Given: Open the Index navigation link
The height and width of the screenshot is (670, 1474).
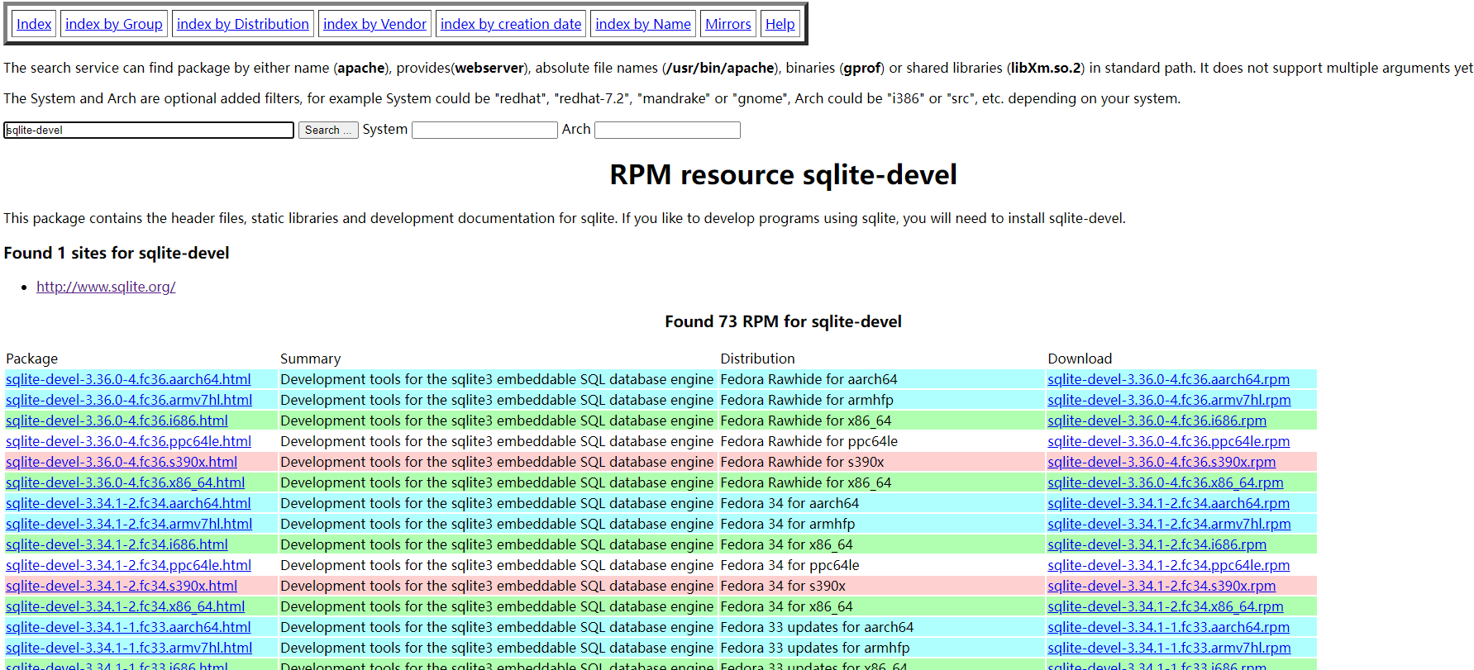Looking at the screenshot, I should tap(34, 24).
